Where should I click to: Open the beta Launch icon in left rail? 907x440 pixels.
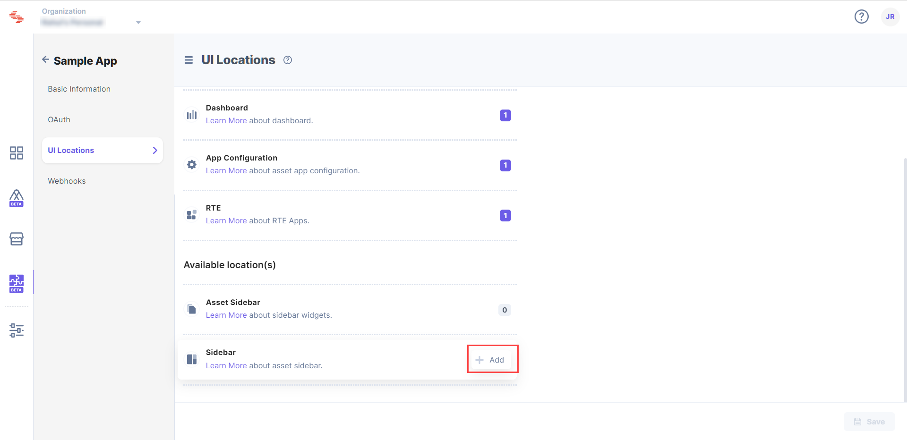coord(17,198)
